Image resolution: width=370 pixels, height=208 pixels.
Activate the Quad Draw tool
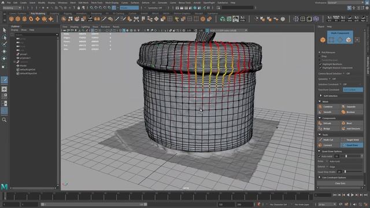351,145
